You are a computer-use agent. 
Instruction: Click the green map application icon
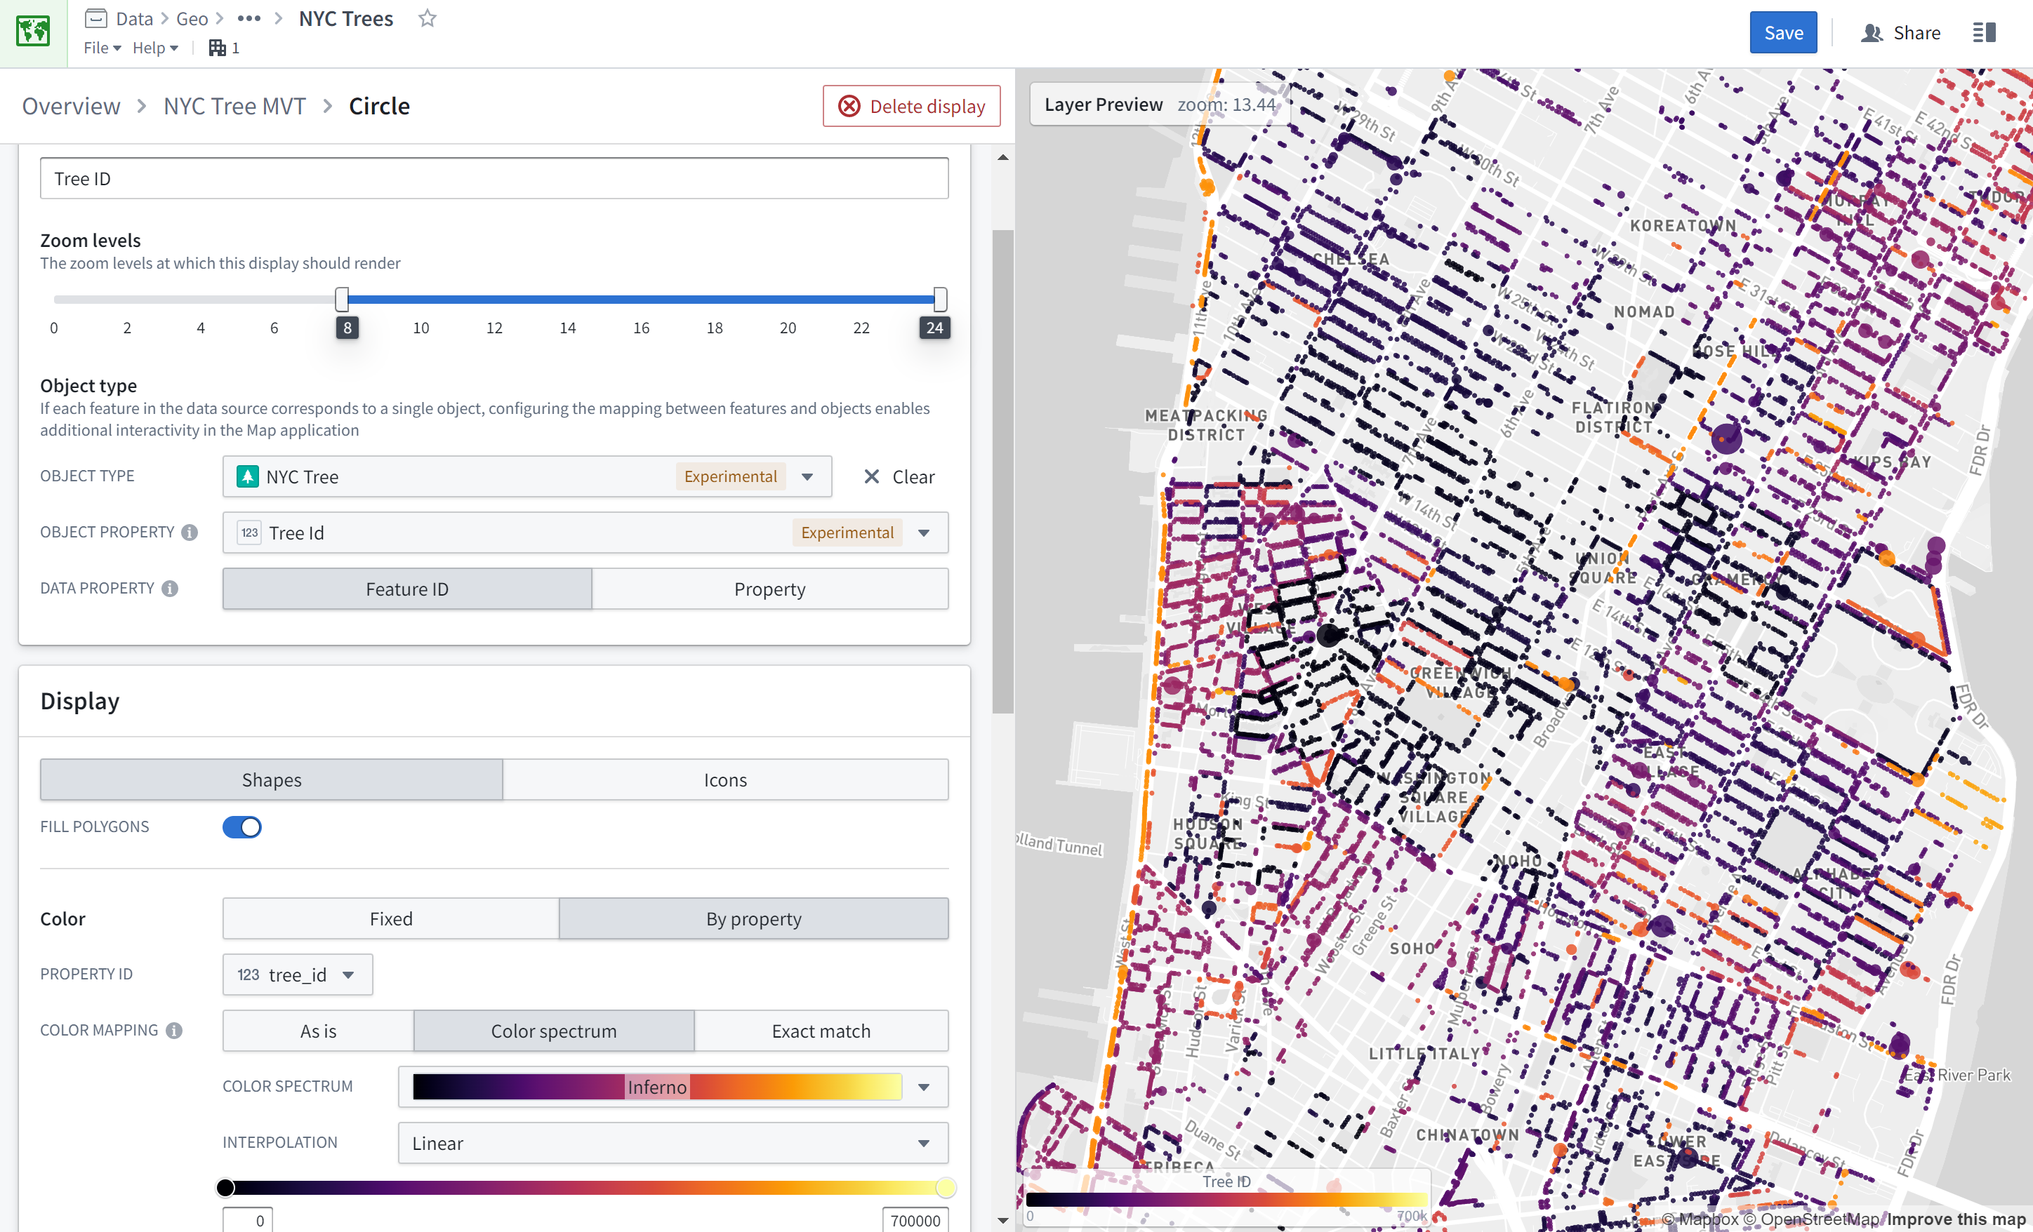click(33, 33)
